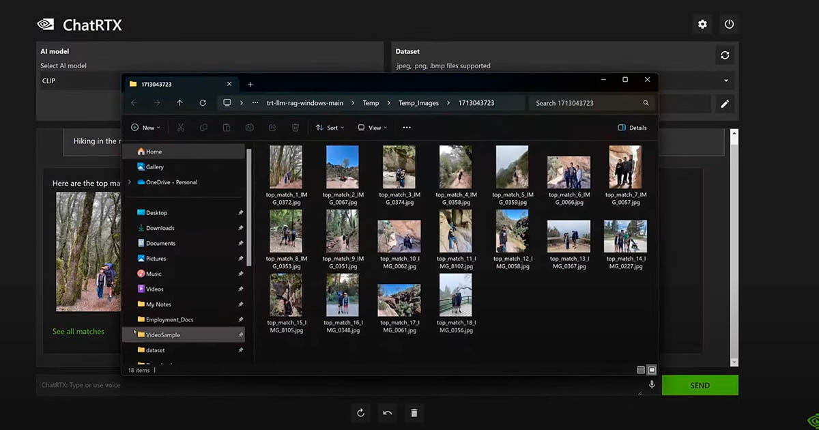Click the Delete icon in Explorer toolbar

pos(296,128)
